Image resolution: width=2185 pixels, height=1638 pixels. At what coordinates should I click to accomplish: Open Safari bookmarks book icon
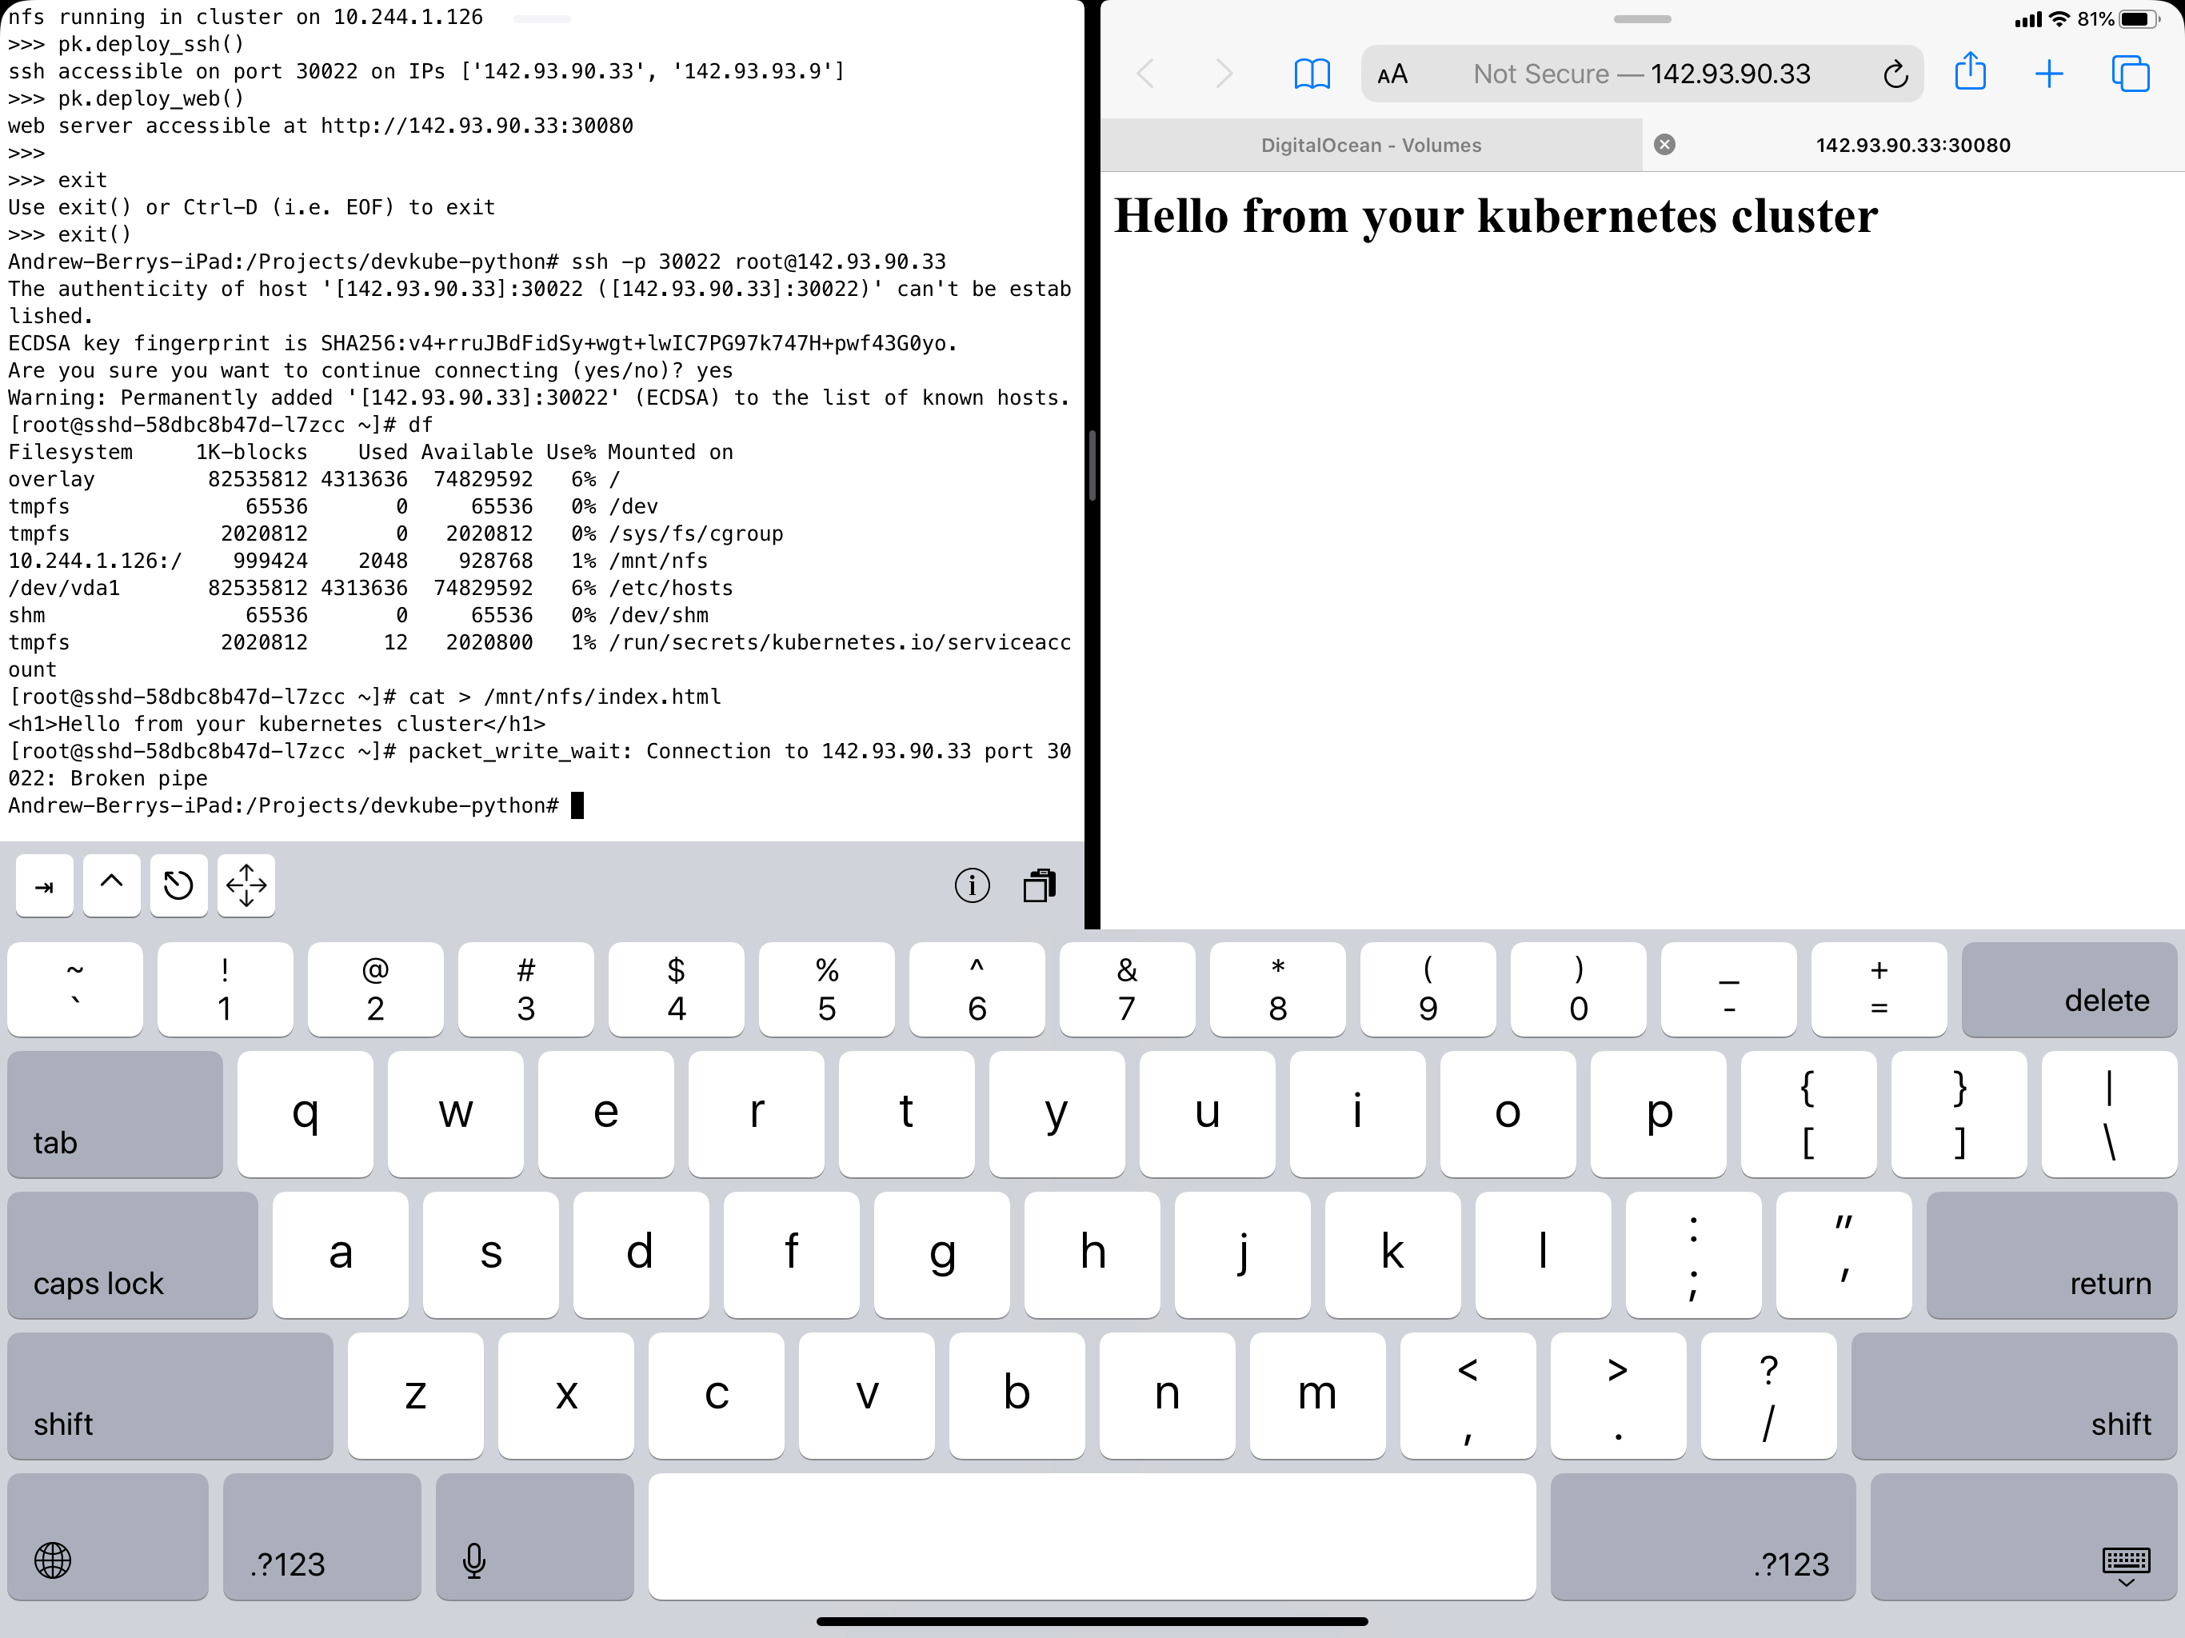click(1312, 73)
